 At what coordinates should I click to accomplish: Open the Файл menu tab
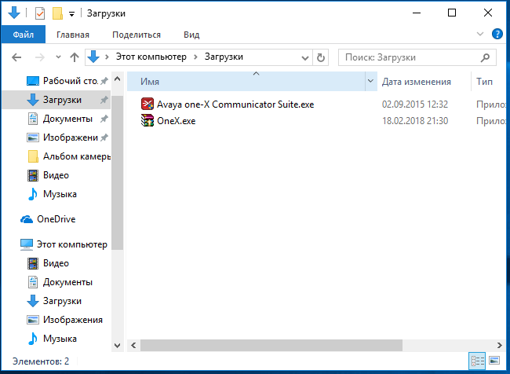click(23, 35)
